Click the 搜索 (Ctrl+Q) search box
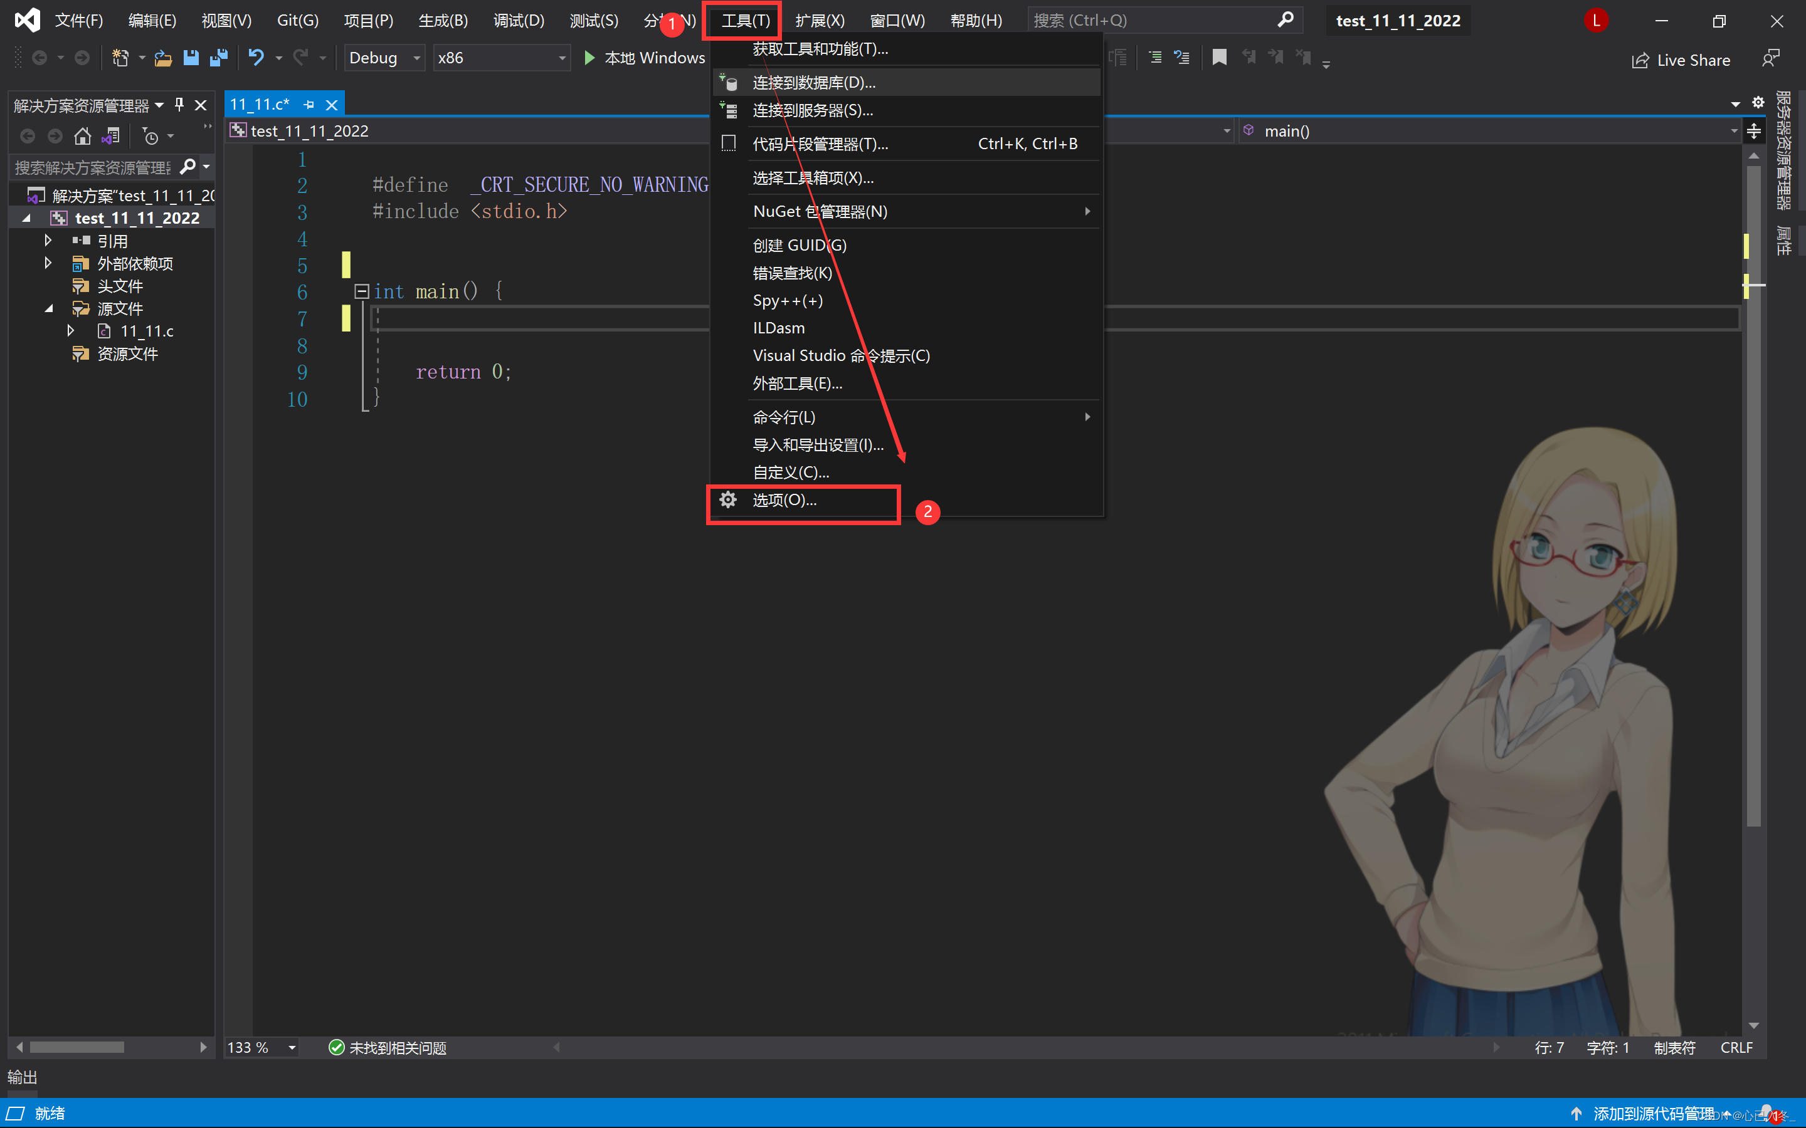Viewport: 1806px width, 1128px height. click(x=1153, y=20)
